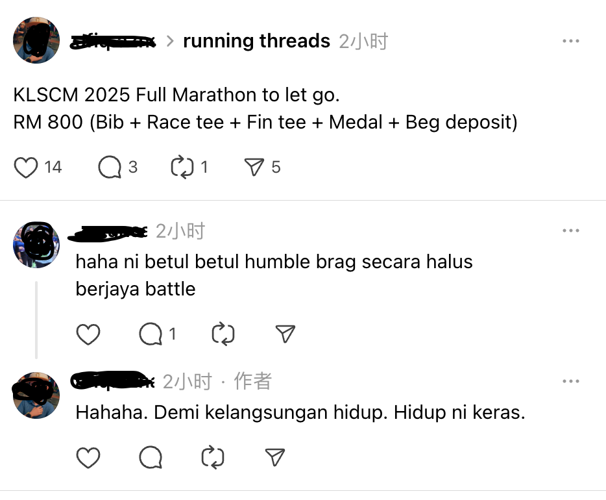Share the main post via send icon
The height and width of the screenshot is (500, 606).
[254, 168]
